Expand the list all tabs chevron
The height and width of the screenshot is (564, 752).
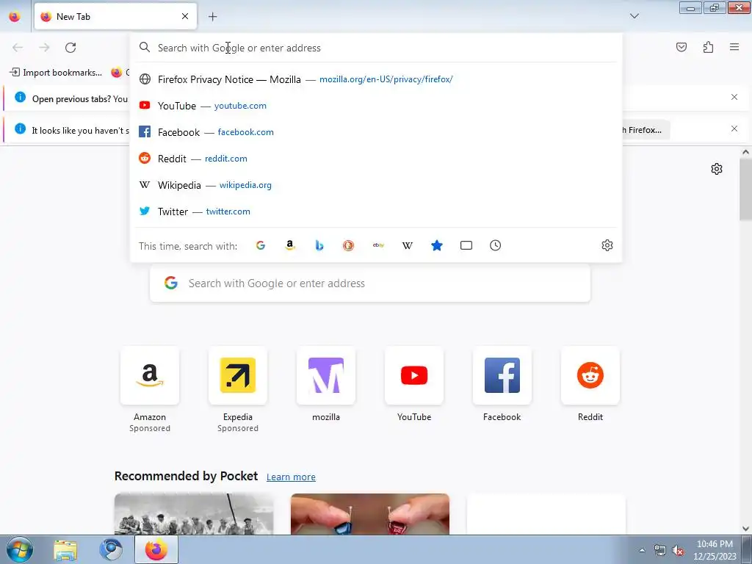634,16
